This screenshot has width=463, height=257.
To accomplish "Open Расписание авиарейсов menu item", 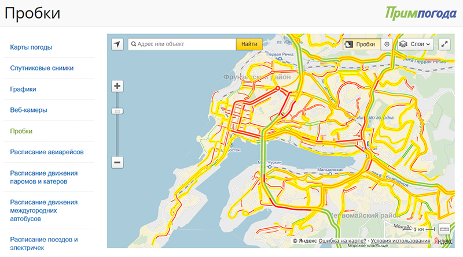I will [47, 152].
